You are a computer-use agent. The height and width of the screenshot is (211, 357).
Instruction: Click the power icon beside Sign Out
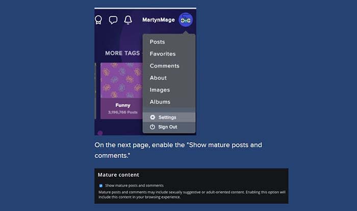point(152,127)
